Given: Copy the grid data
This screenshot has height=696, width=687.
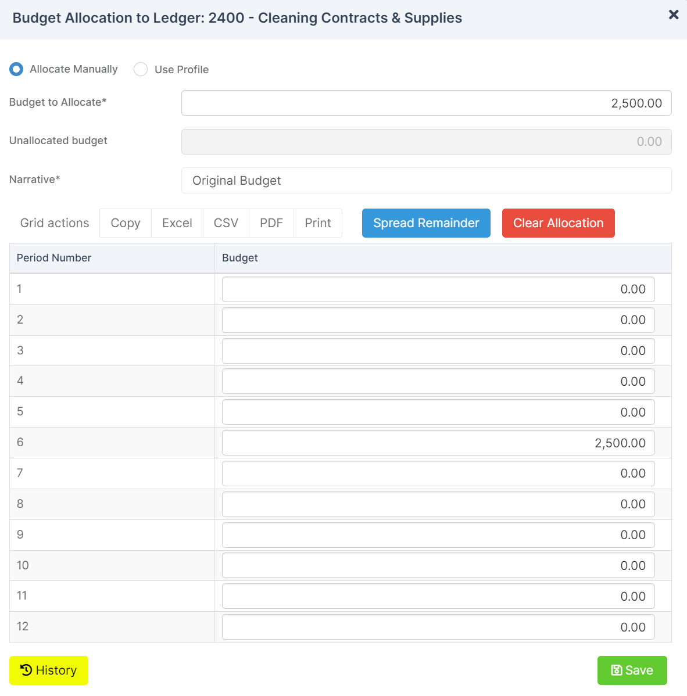Looking at the screenshot, I should point(124,223).
